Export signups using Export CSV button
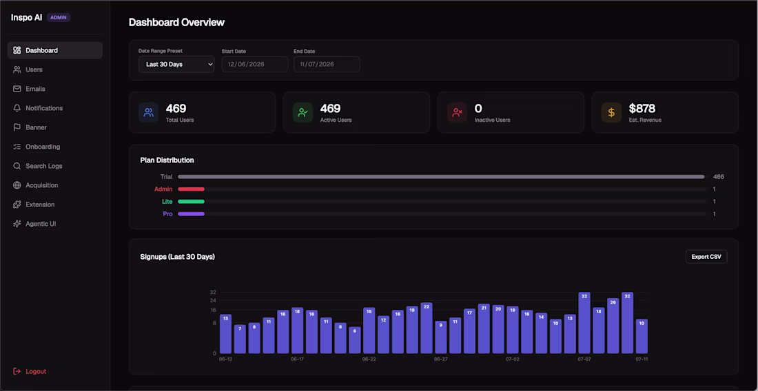This screenshot has width=758, height=391. pos(706,257)
